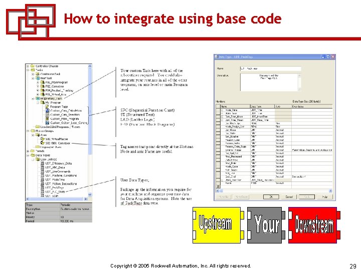Select UDT_PLC_Stats in tree
The image size is (361, 270).
(55, 191)
